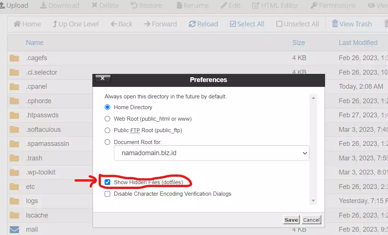Click the Back navigation button

click(121, 24)
